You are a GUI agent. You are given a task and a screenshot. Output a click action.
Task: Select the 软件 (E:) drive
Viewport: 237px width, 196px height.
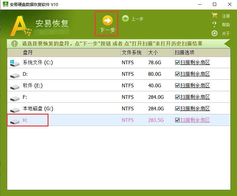pyautogui.click(x=119, y=86)
